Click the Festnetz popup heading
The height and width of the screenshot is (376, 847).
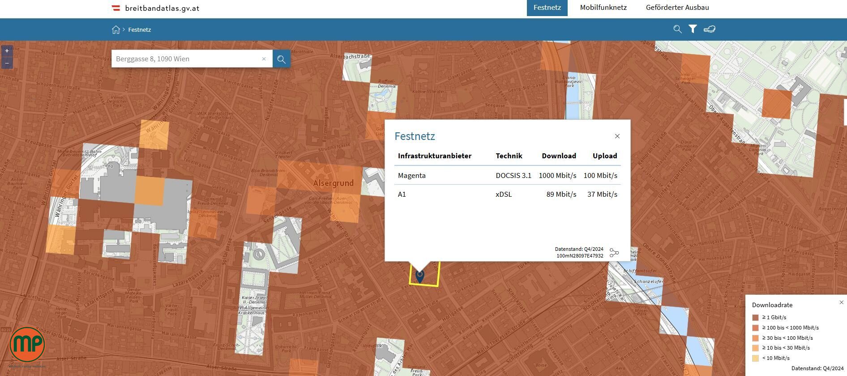click(415, 136)
